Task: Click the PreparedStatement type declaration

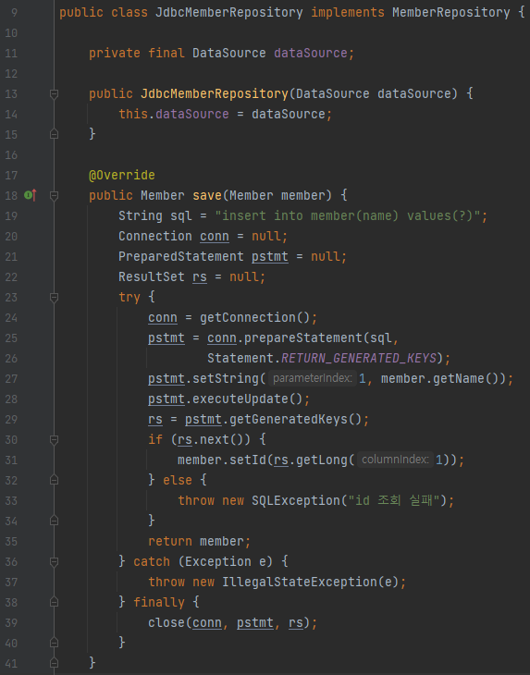Action: pos(180,256)
